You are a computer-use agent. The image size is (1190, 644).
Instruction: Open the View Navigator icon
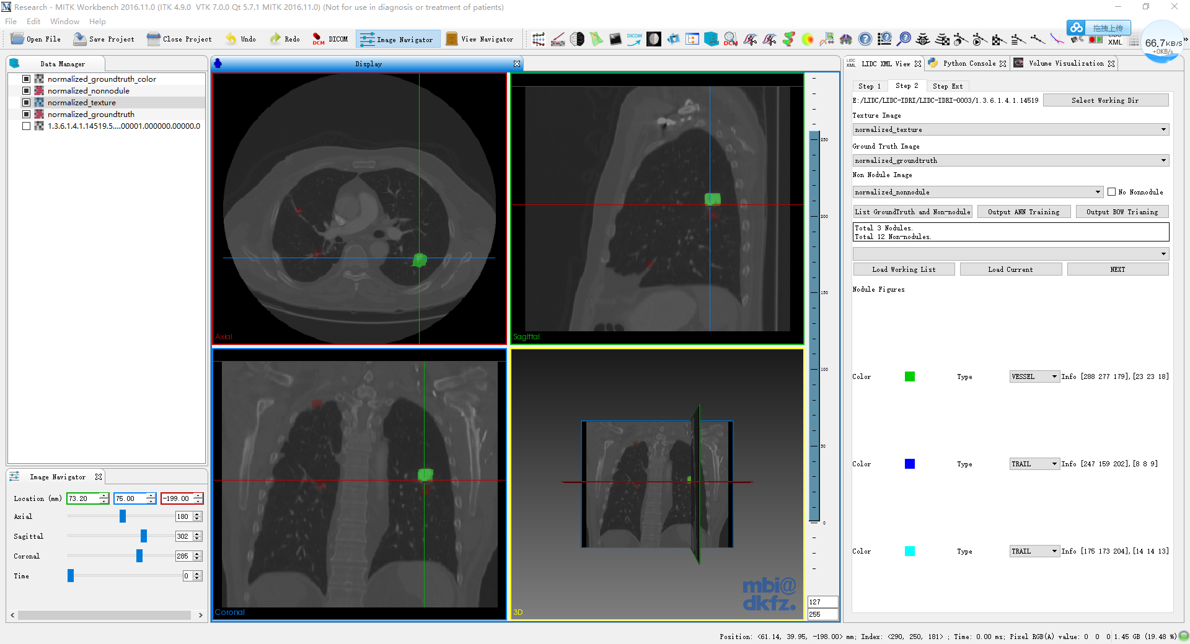[452, 39]
